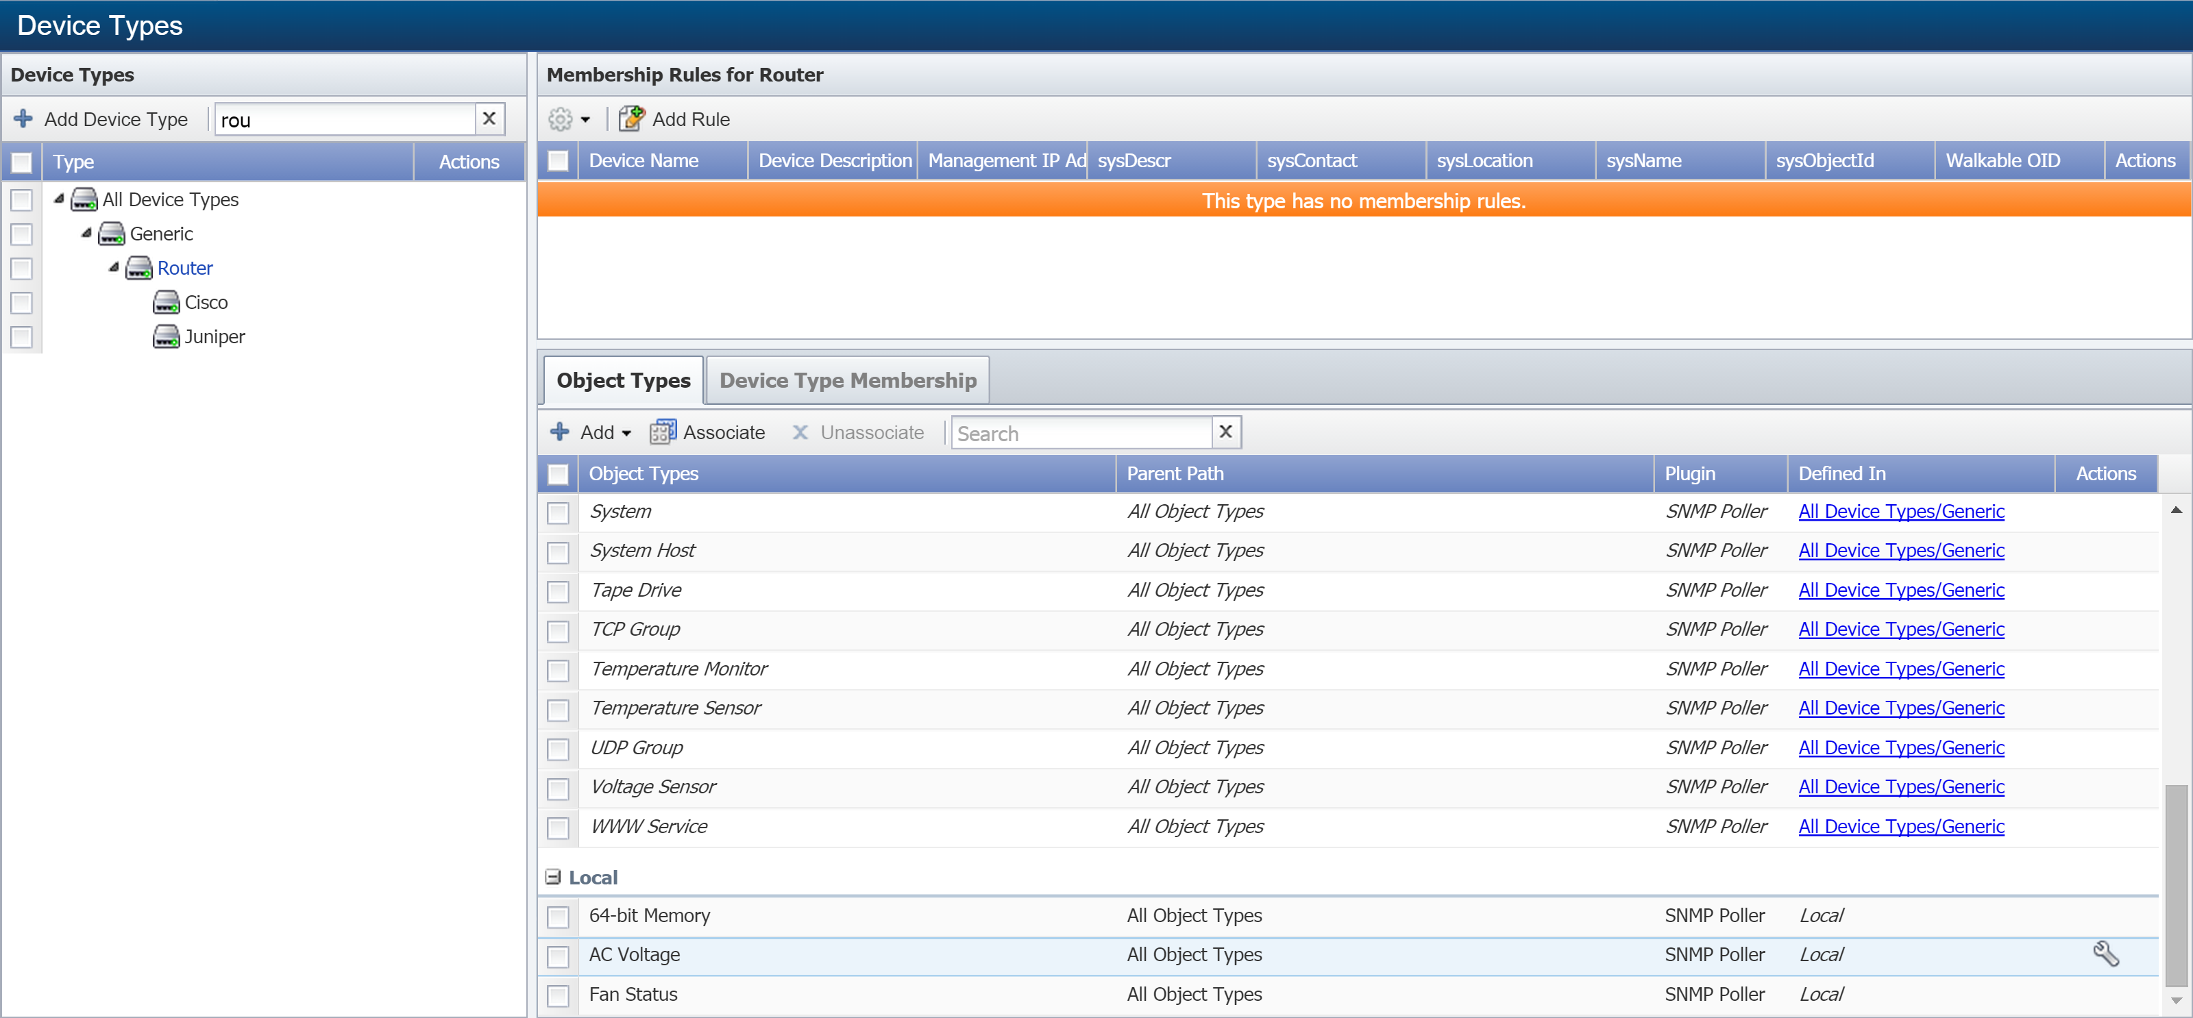The height and width of the screenshot is (1018, 2193).
Task: Click the UDP Group row name
Action: coord(636,747)
